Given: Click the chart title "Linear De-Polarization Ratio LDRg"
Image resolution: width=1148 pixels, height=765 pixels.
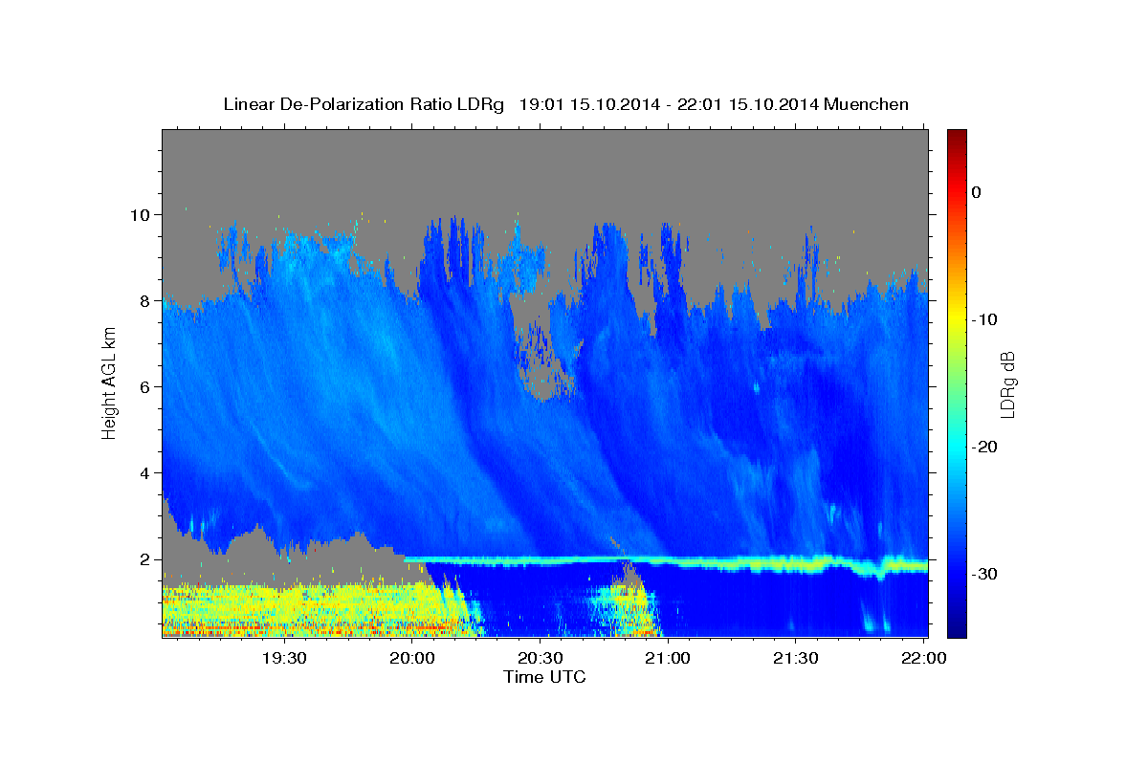Looking at the screenshot, I should pos(363,104).
